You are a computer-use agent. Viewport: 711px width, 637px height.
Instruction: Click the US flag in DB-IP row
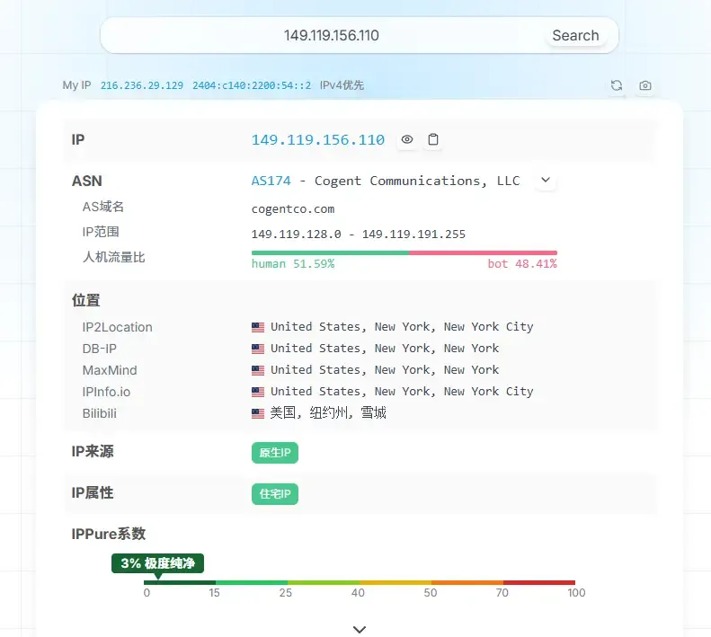click(258, 349)
